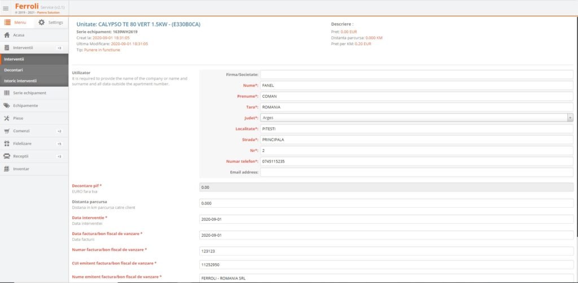The height and width of the screenshot is (283, 578).
Task: Click the Email address input field
Action: 417,172
